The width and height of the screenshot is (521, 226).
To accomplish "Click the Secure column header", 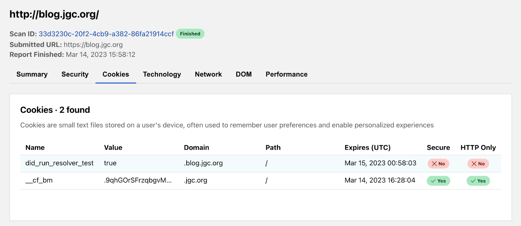I will [438, 147].
